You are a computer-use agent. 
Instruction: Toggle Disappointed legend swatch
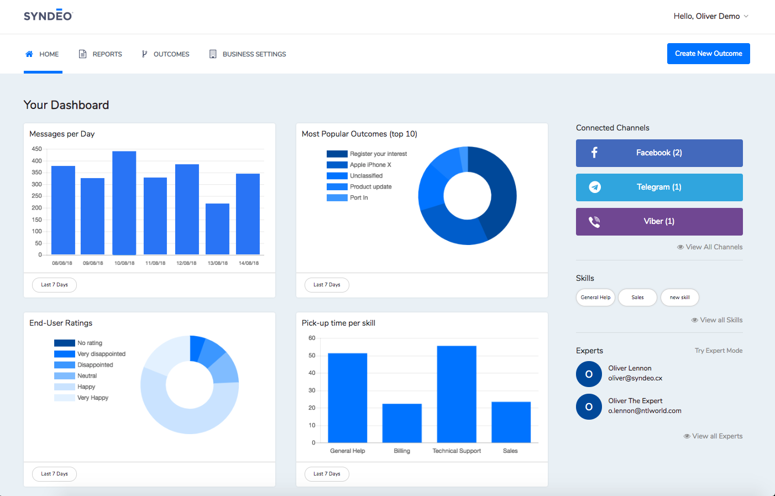[65, 365]
